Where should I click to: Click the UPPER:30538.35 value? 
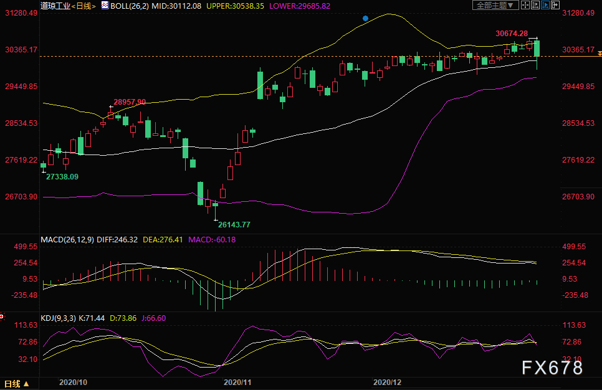[x=236, y=6]
